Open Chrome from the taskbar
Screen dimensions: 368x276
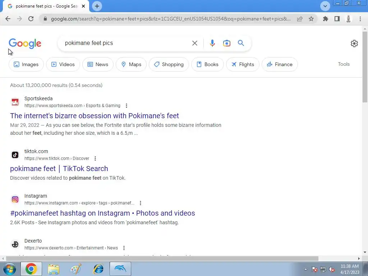(x=31, y=269)
